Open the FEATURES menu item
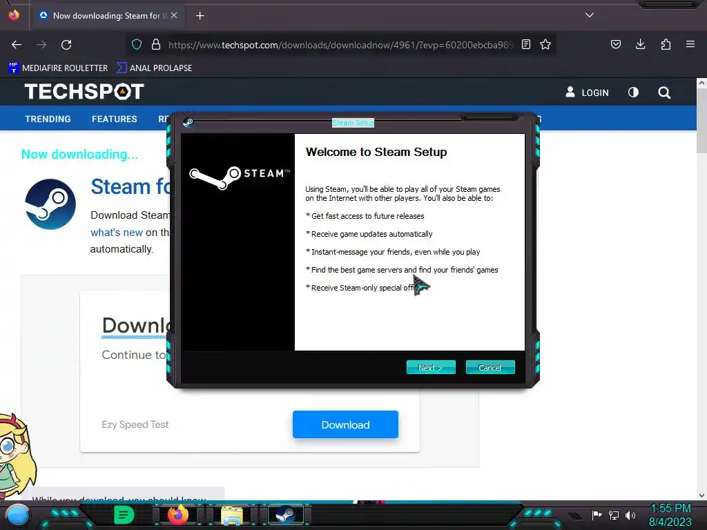The image size is (707, 530). point(114,119)
